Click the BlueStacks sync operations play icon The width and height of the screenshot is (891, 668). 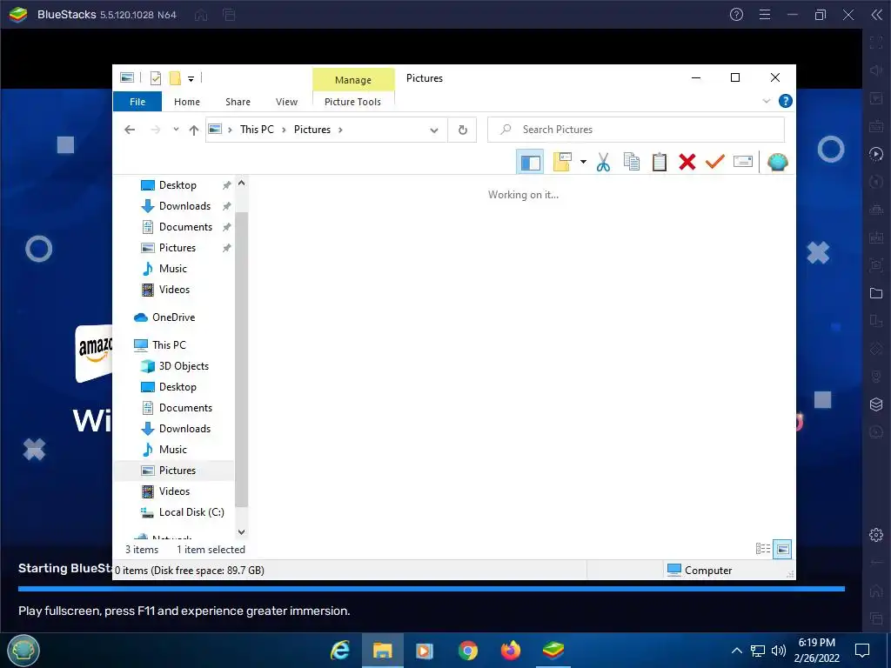(876, 153)
